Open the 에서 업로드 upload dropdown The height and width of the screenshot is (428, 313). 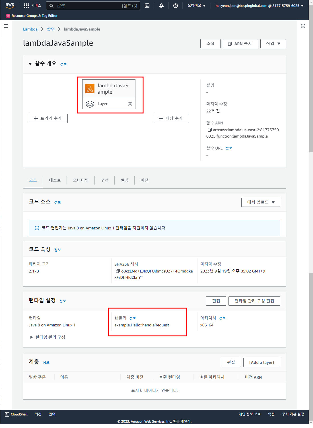[x=261, y=202]
